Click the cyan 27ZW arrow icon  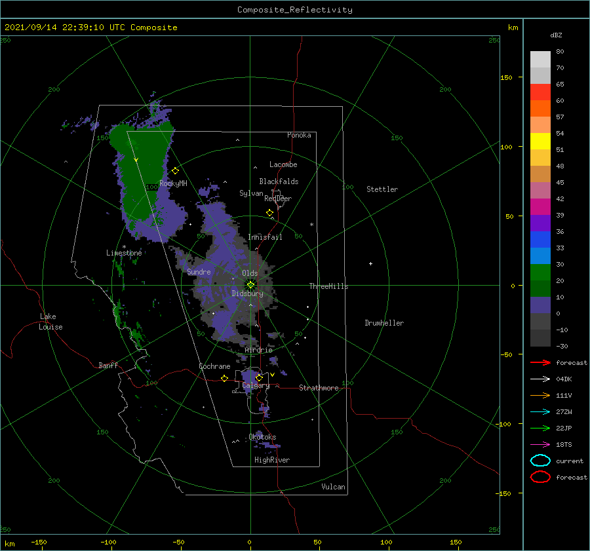tap(540, 412)
